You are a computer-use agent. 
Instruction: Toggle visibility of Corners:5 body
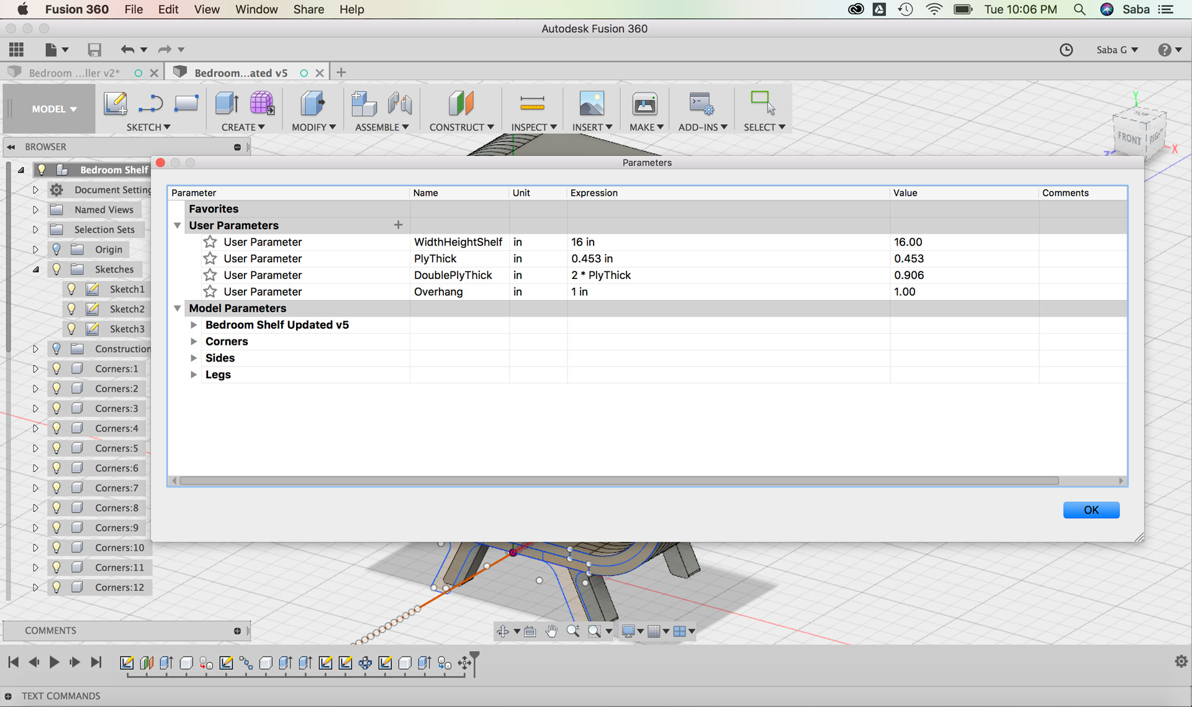[x=56, y=448]
